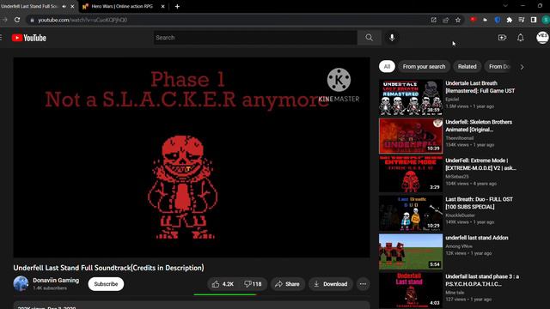Screen dimensions: 550x309
Task: Click the red extension icon in toolbar
Action: [x=474, y=20]
